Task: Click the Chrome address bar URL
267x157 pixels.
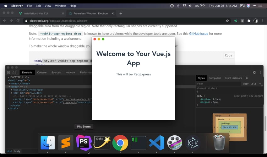Action: point(58,21)
